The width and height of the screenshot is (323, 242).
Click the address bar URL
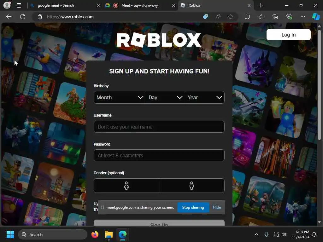point(70,17)
